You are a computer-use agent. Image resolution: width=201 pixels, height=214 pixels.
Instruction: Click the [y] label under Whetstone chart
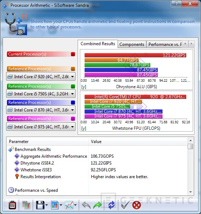pyautogui.click(x=84, y=128)
